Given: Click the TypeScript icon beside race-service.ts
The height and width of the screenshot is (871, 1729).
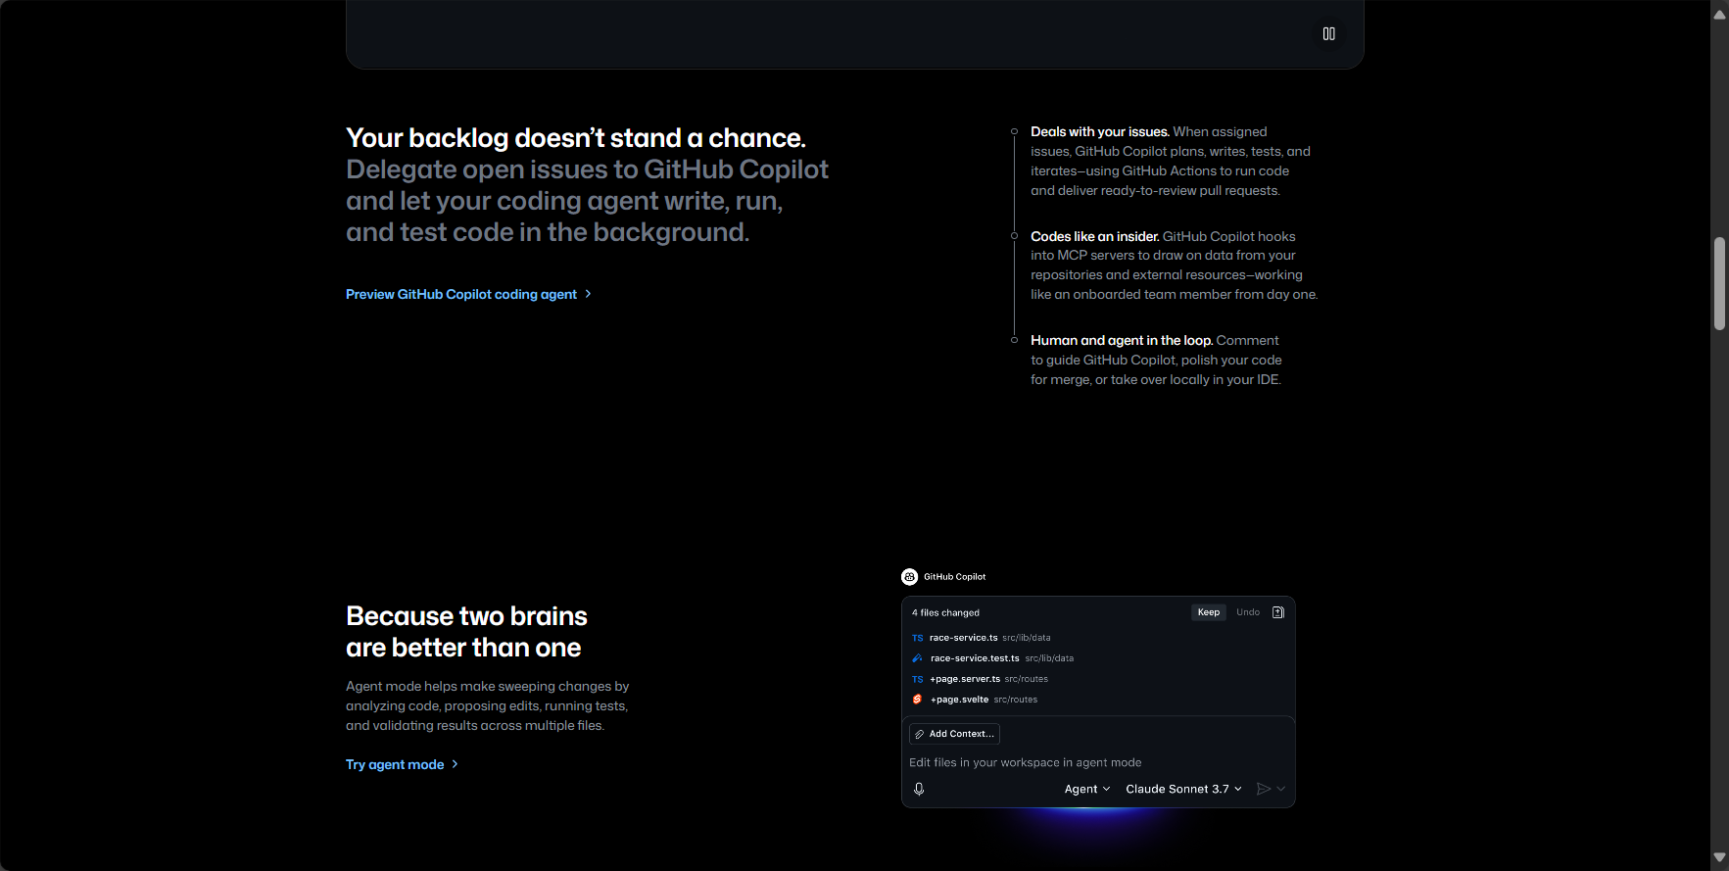Looking at the screenshot, I should (918, 638).
